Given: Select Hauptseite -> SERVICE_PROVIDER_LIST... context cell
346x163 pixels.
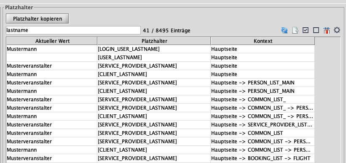Looking at the screenshot, I should 262,124.
